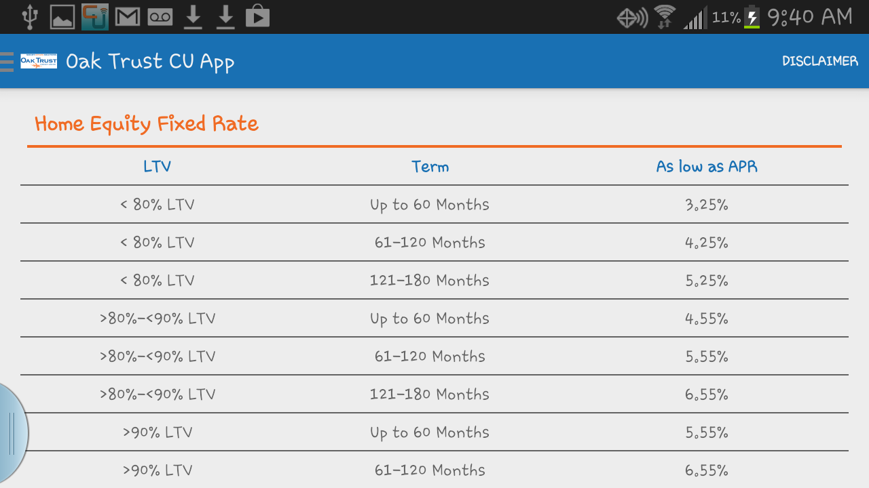
Task: Tap the CU app notification icon
Action: (95, 17)
